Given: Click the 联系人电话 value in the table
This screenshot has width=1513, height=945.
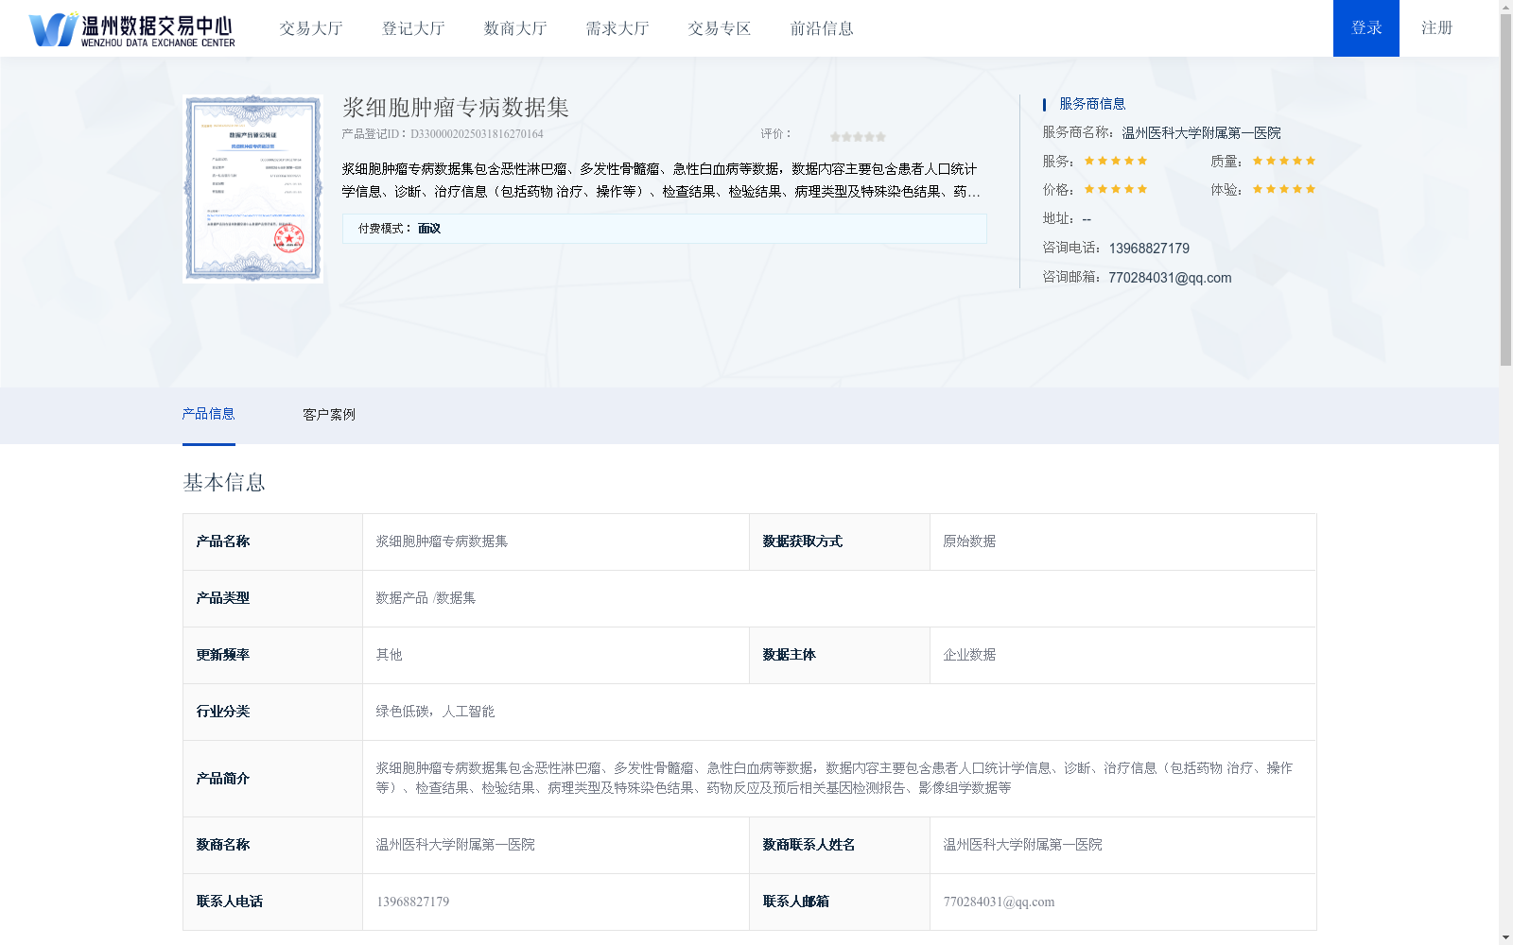Looking at the screenshot, I should click(413, 902).
